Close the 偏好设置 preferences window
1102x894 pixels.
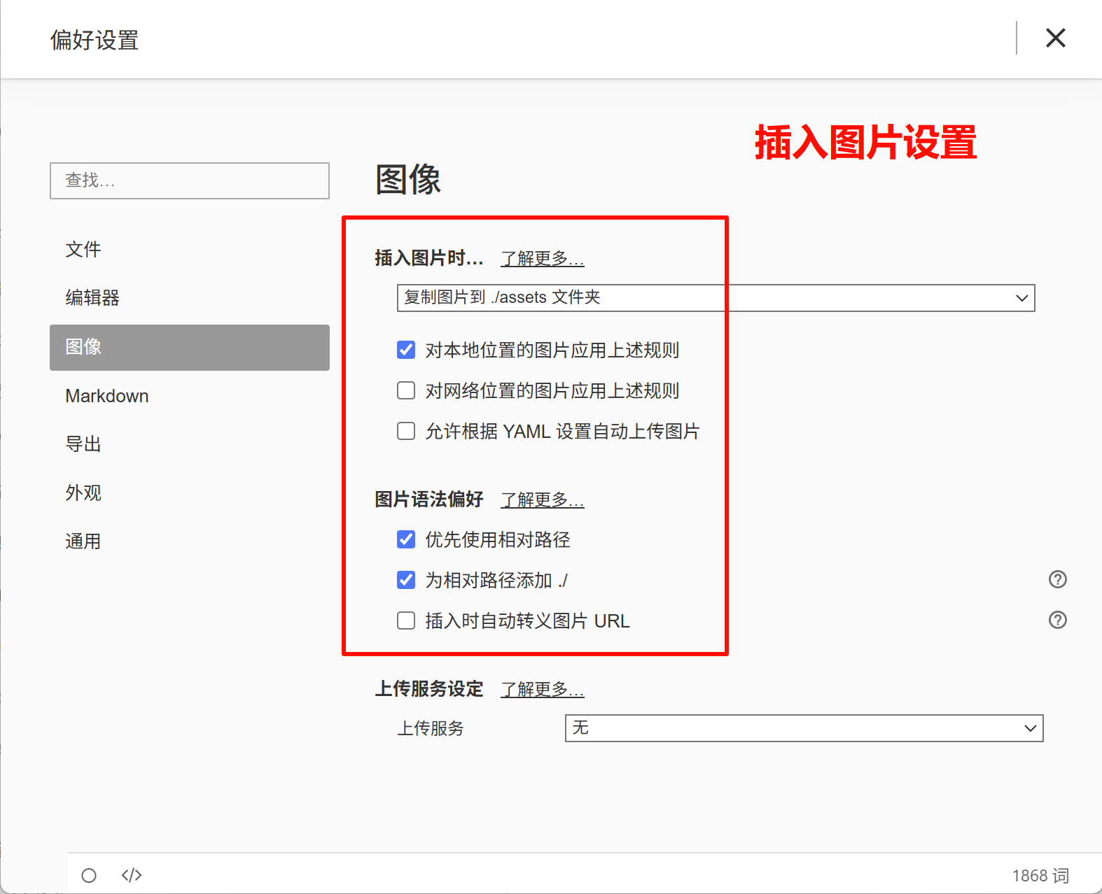[1055, 38]
